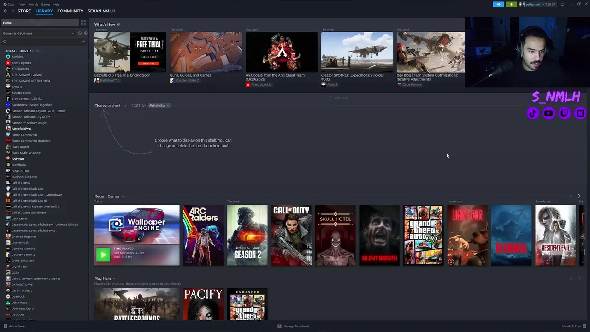The width and height of the screenshot is (590, 332).
Task: Open Anti Cheat Team update news card
Action: (281, 52)
